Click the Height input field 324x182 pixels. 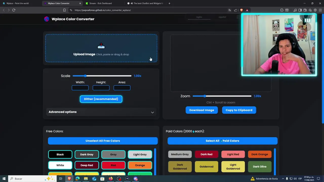(x=101, y=88)
